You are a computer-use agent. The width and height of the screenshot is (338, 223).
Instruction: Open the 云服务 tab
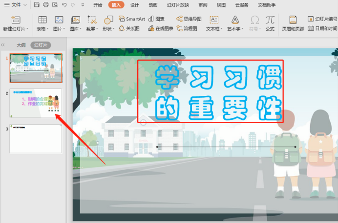242,5
